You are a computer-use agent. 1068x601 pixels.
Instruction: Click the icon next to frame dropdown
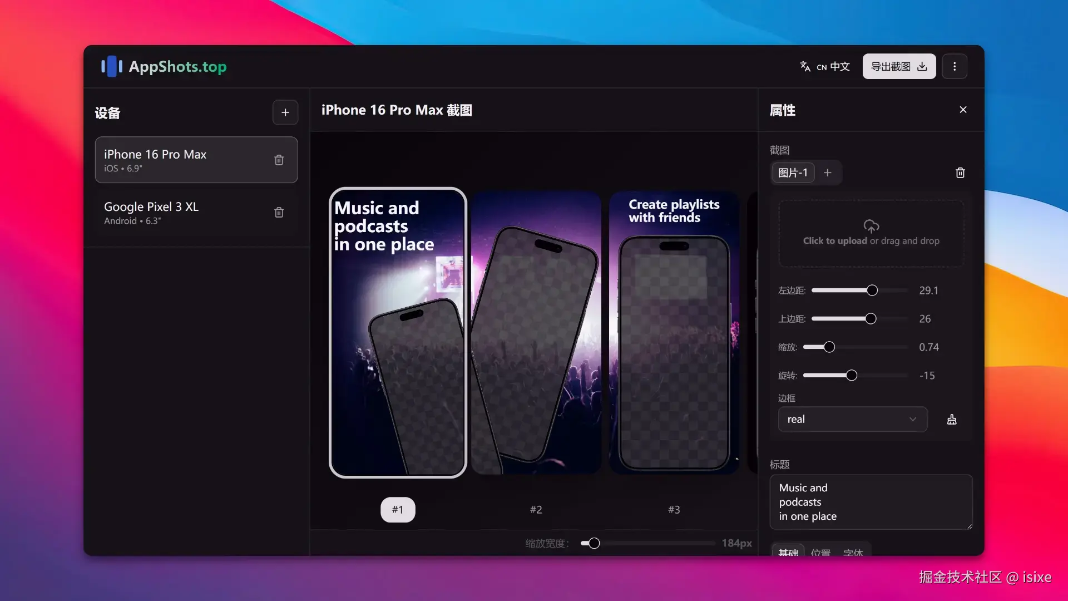(952, 420)
